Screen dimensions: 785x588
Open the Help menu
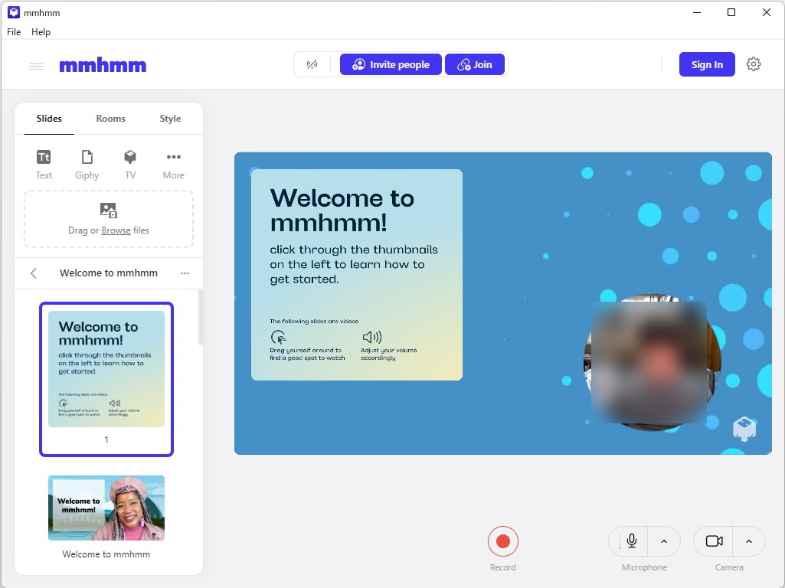41,32
